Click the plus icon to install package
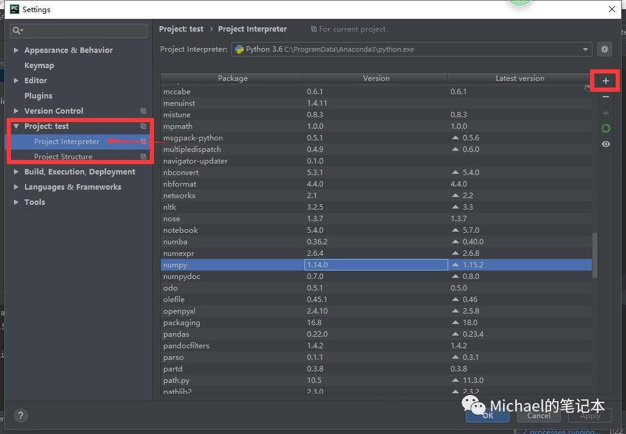Screen dimensions: 626x434 coord(605,81)
